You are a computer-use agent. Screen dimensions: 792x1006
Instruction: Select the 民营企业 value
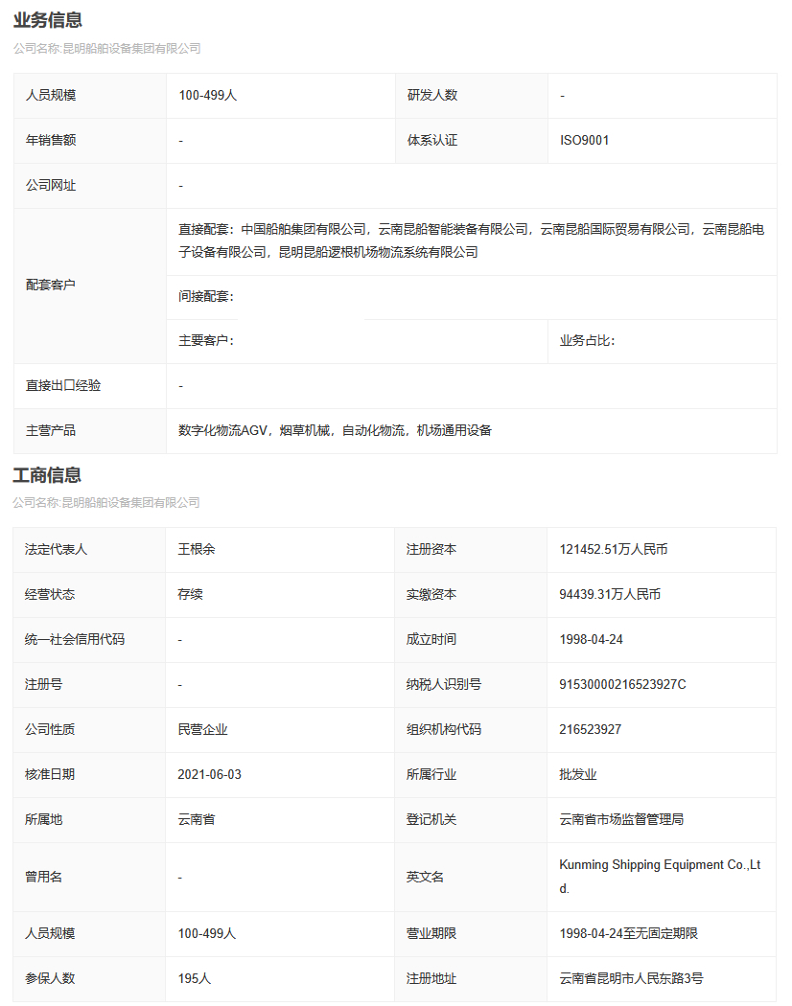203,729
